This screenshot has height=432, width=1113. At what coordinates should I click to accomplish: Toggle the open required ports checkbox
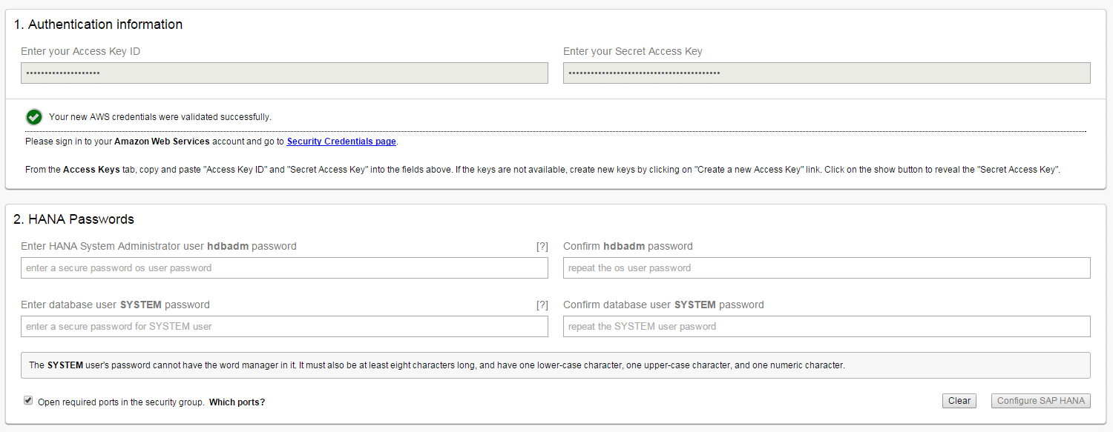tap(28, 400)
